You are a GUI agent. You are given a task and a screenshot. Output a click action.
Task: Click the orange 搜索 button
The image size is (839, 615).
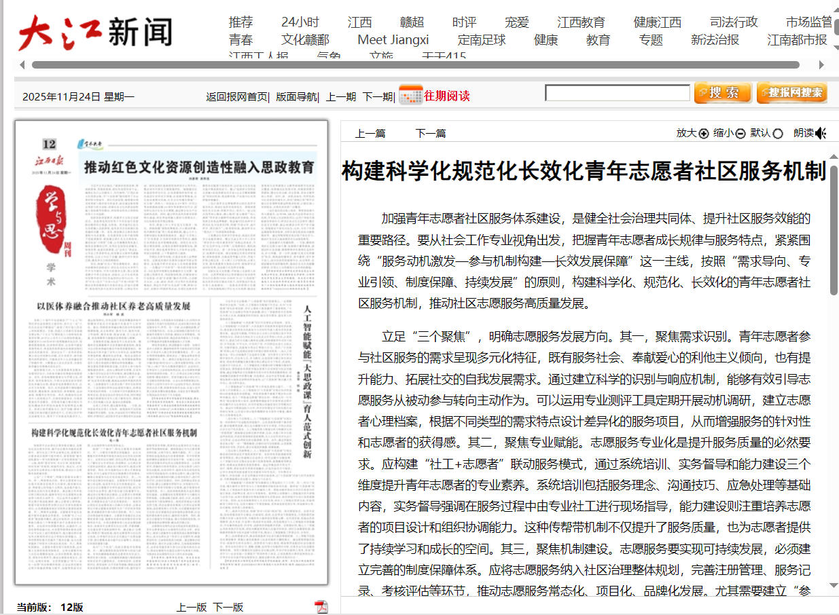point(723,93)
